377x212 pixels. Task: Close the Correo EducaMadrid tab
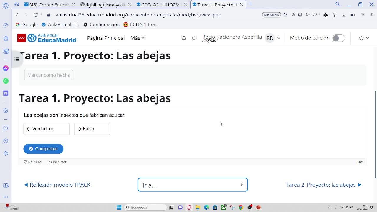74,4
